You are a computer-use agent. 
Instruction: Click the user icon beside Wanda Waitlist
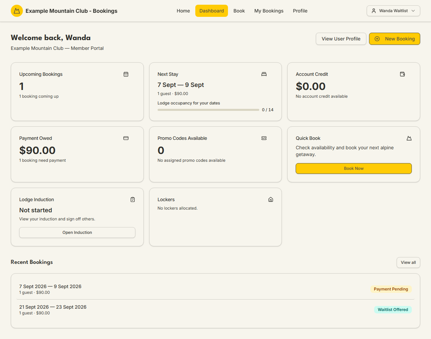point(374,11)
